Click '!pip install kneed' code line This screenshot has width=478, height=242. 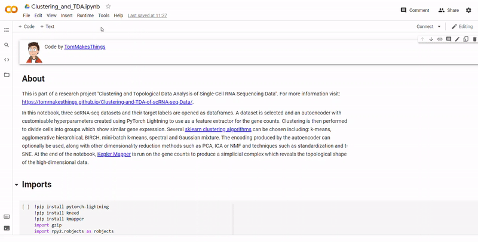tap(57, 213)
